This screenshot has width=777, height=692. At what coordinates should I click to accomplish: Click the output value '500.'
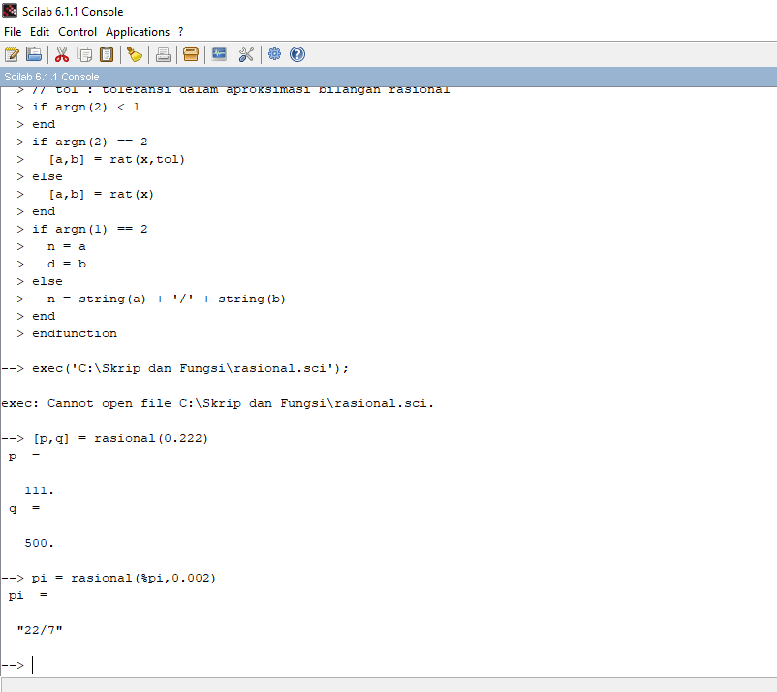pyautogui.click(x=39, y=543)
